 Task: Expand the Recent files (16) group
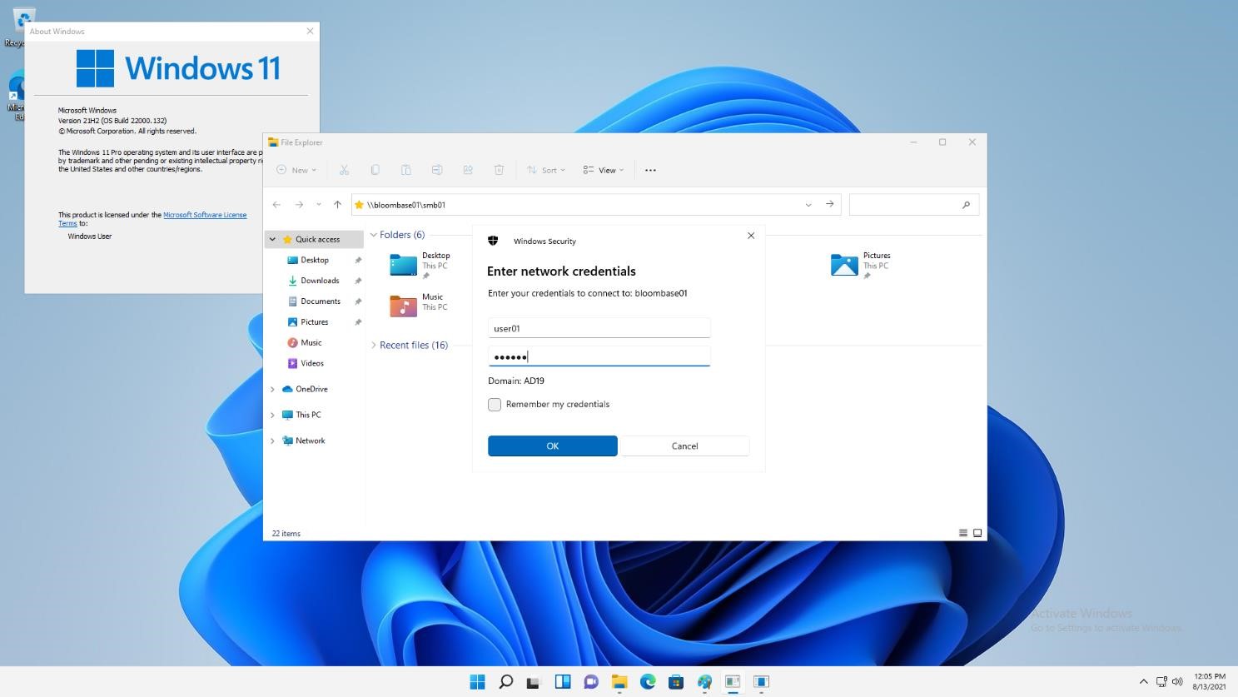click(374, 345)
